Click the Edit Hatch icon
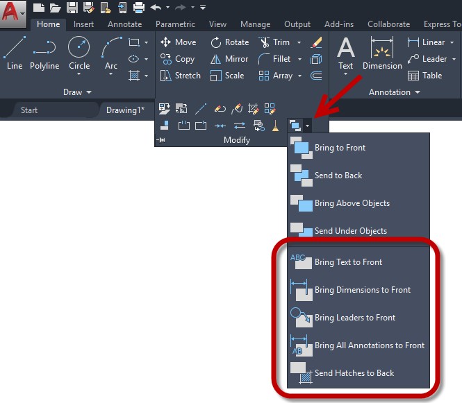Viewport: 462px width, 403px height. click(x=253, y=108)
